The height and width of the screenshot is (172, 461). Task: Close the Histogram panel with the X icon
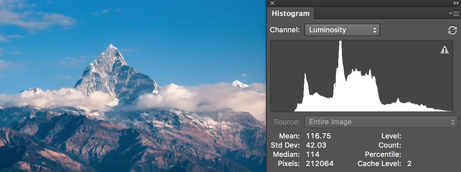(x=272, y=3)
